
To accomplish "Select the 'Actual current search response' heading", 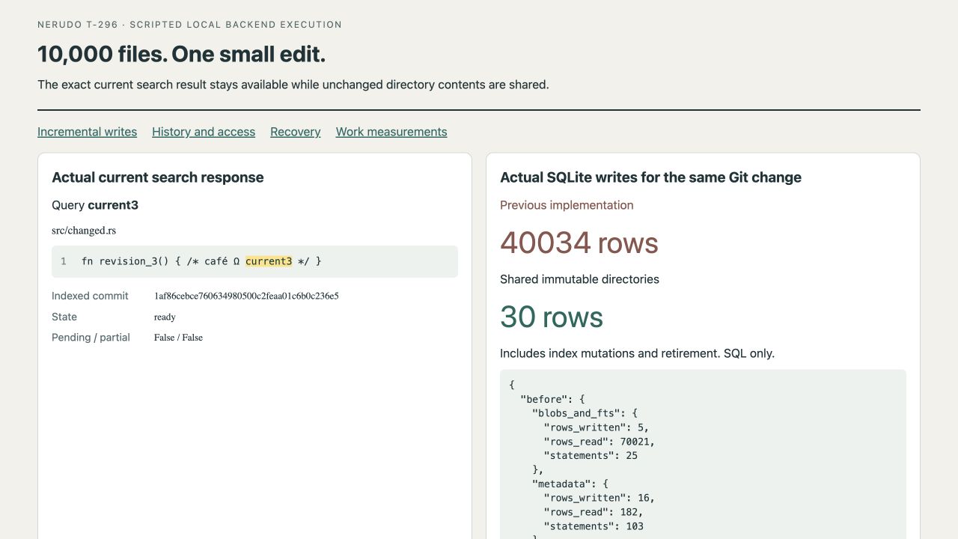I will [x=158, y=177].
